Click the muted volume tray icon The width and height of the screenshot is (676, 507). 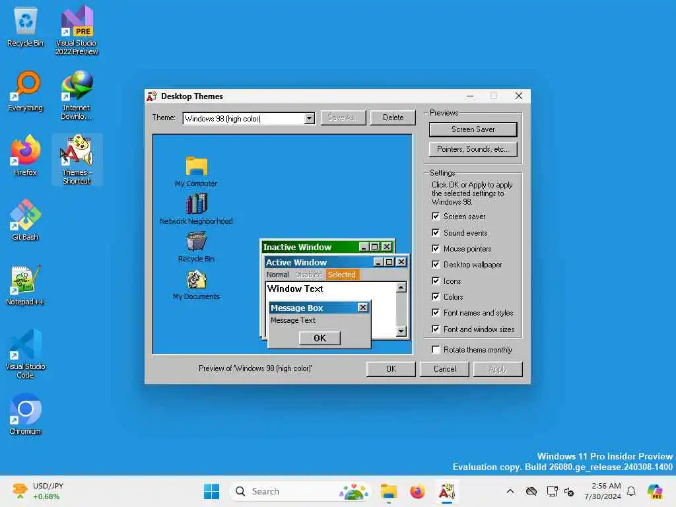(x=569, y=491)
